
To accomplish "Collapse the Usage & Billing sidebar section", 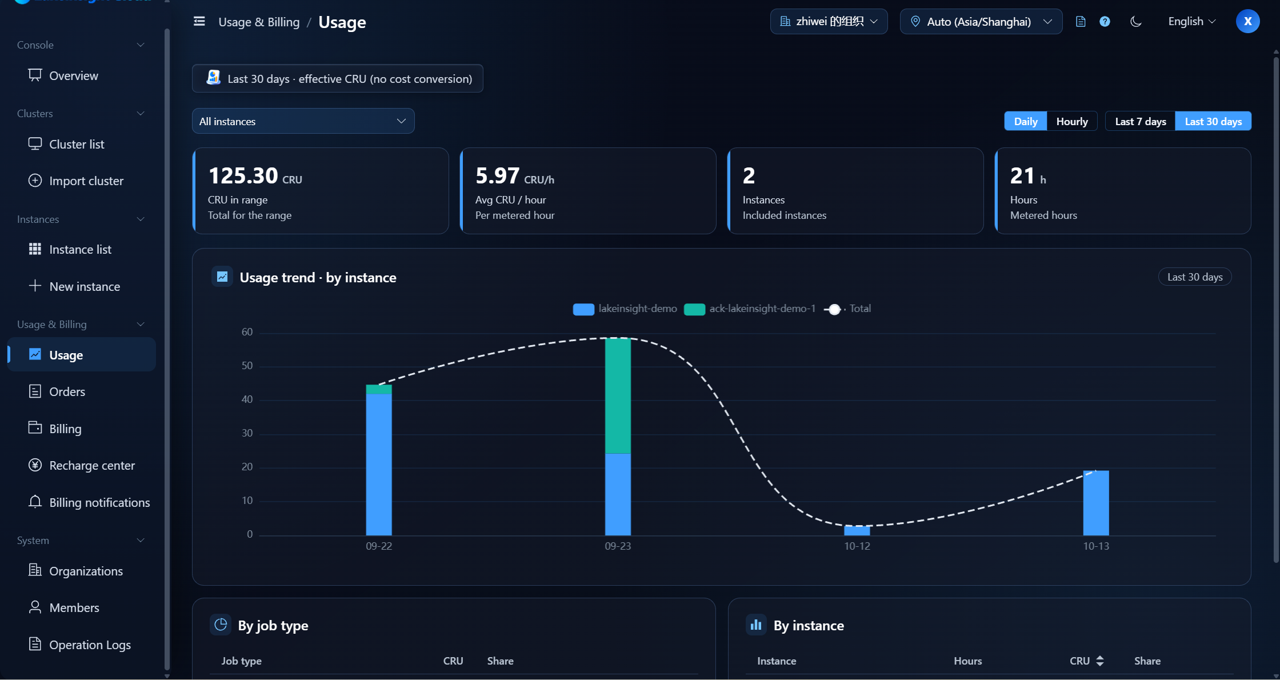I will pyautogui.click(x=141, y=325).
